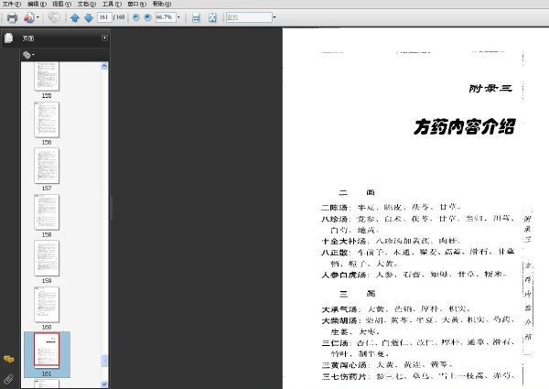The height and width of the screenshot is (389, 549).
Task: Click the comments panel icon in sidebar
Action: [9, 359]
